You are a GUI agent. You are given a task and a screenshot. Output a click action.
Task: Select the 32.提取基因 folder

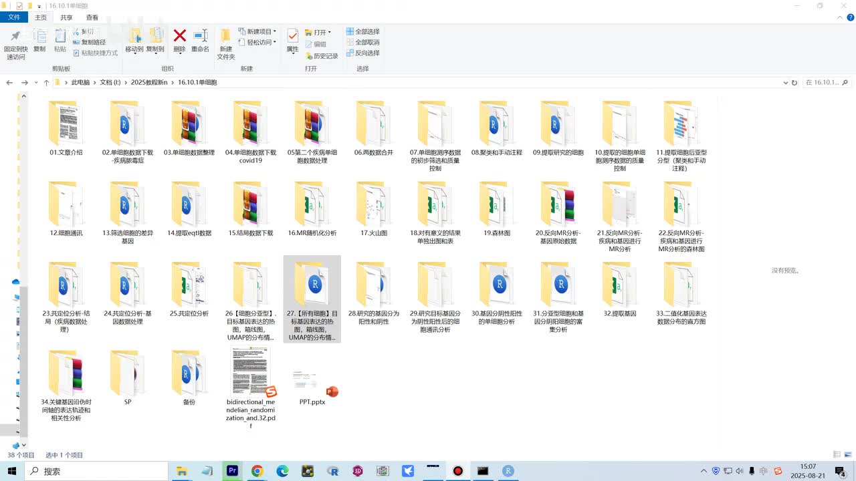620,290
